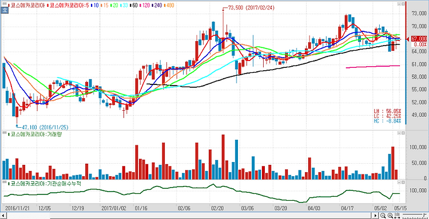Click the volume axis 50,000 label

(420, 163)
